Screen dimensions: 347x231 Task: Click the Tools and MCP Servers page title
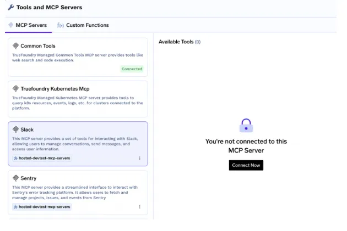click(x=50, y=7)
